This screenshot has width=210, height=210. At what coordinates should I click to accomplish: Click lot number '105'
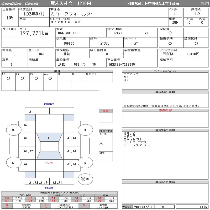pyautogui.click(x=10, y=18)
